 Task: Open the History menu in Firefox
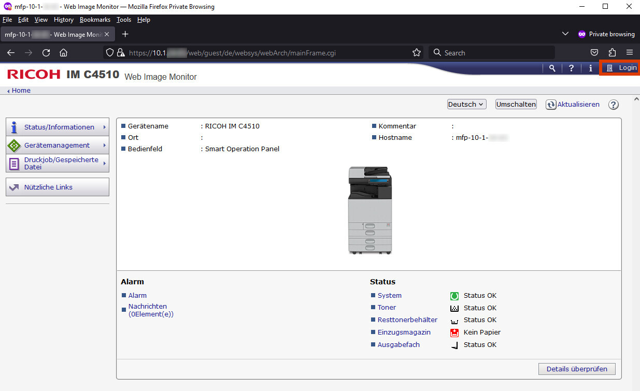pos(64,20)
